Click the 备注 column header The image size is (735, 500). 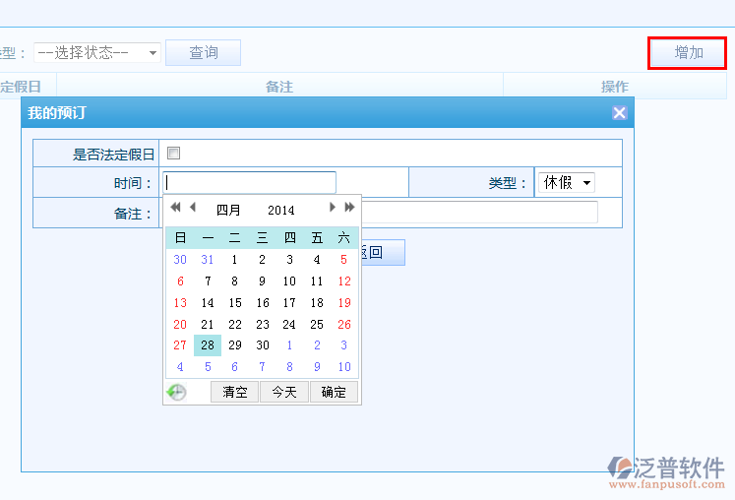click(x=279, y=87)
